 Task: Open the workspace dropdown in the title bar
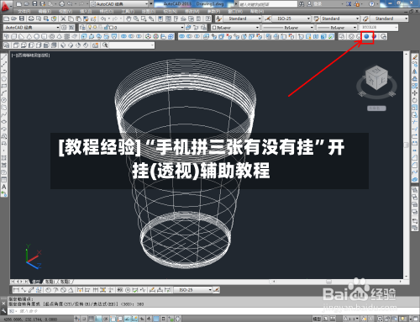(x=119, y=4)
